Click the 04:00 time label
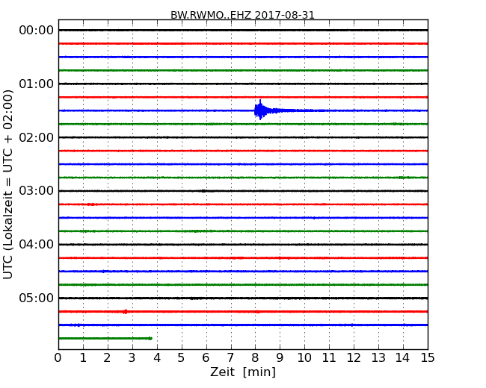486x388 pixels. pos(37,245)
